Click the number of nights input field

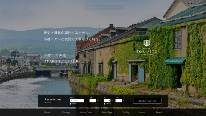tap(93, 101)
